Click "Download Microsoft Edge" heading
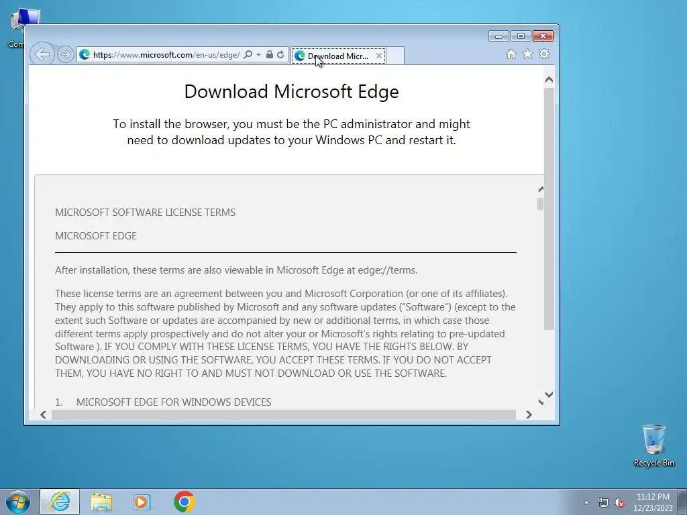Screen dimensions: 687x515 pyautogui.click(x=291, y=91)
